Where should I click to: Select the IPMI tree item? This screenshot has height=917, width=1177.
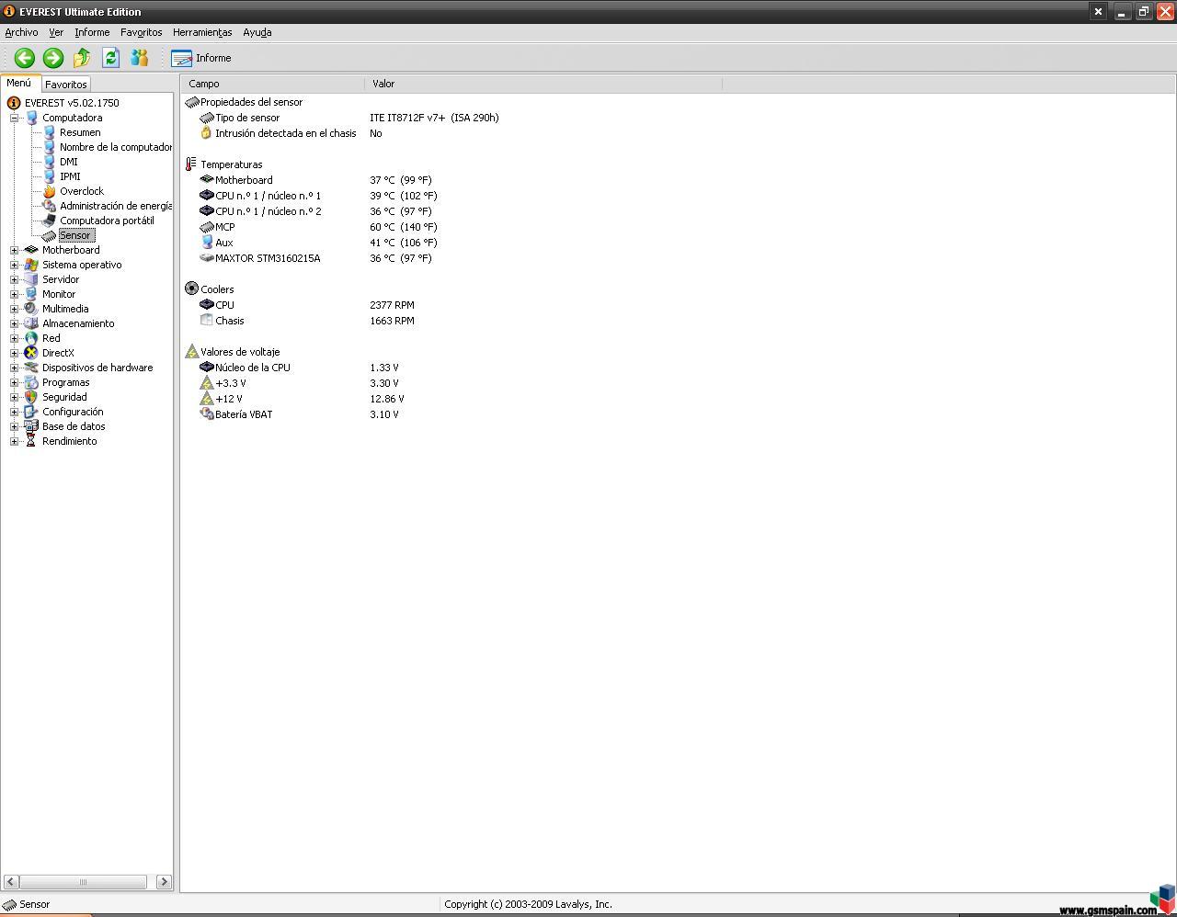[70, 176]
